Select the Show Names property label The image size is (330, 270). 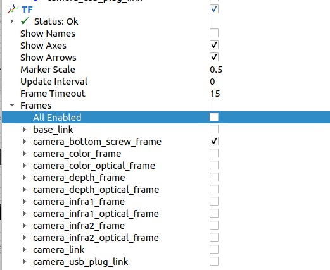click(48, 34)
